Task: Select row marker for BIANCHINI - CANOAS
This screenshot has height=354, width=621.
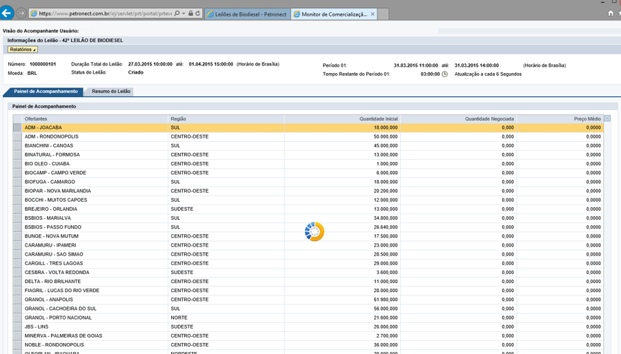Action: point(17,146)
